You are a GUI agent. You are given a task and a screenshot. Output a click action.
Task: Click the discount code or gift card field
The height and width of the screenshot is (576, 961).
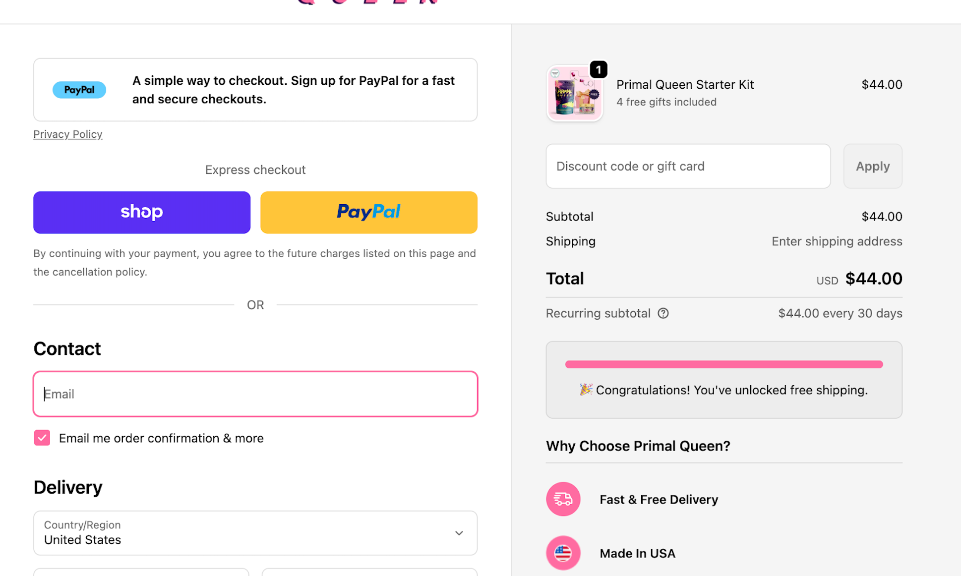[x=688, y=166]
